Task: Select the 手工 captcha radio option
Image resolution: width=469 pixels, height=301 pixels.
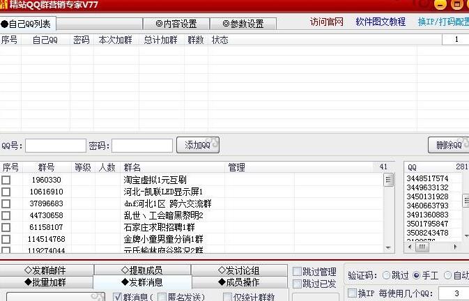Action: coord(416,275)
